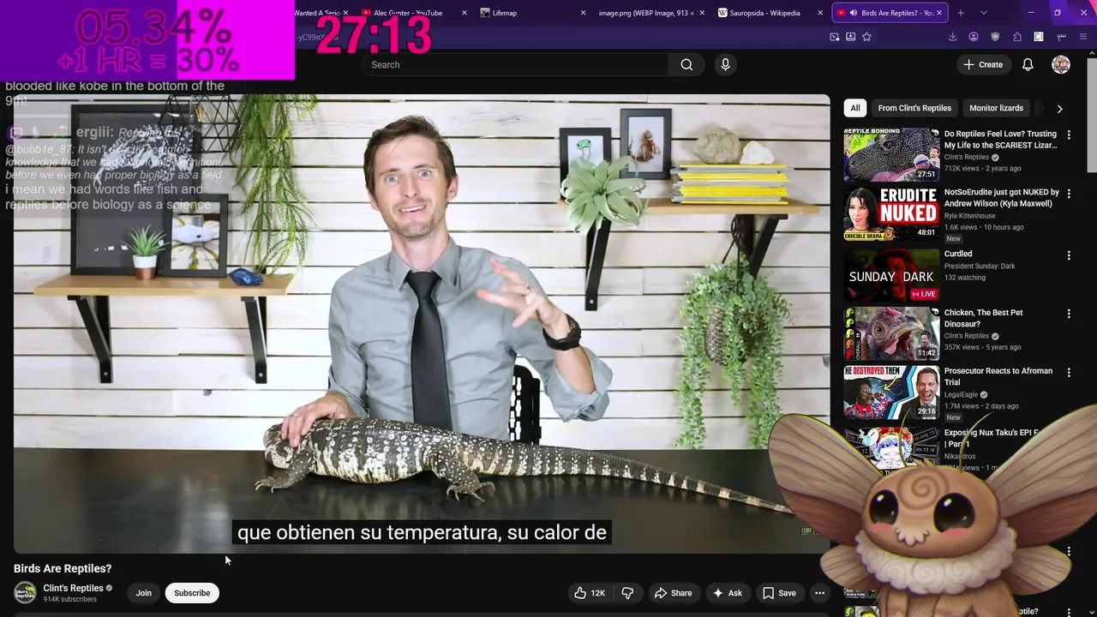The height and width of the screenshot is (617, 1097).
Task: Open Do Reptiles Feel Love video title
Action: coord(1000,140)
